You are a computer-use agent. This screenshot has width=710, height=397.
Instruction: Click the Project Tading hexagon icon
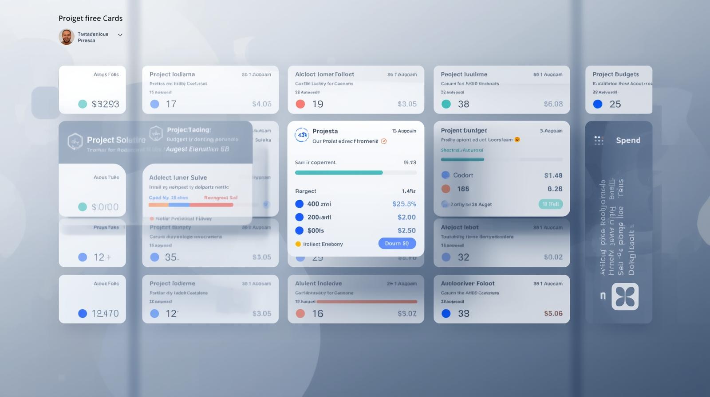pyautogui.click(x=156, y=133)
